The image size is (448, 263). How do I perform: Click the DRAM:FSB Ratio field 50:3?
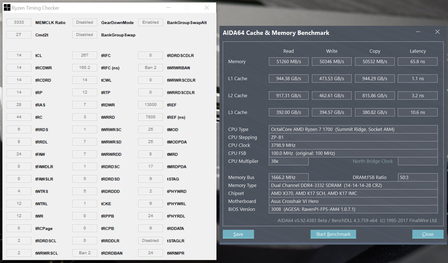(418, 177)
